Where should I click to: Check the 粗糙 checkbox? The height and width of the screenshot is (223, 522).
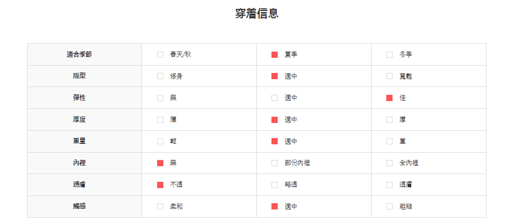(389, 206)
